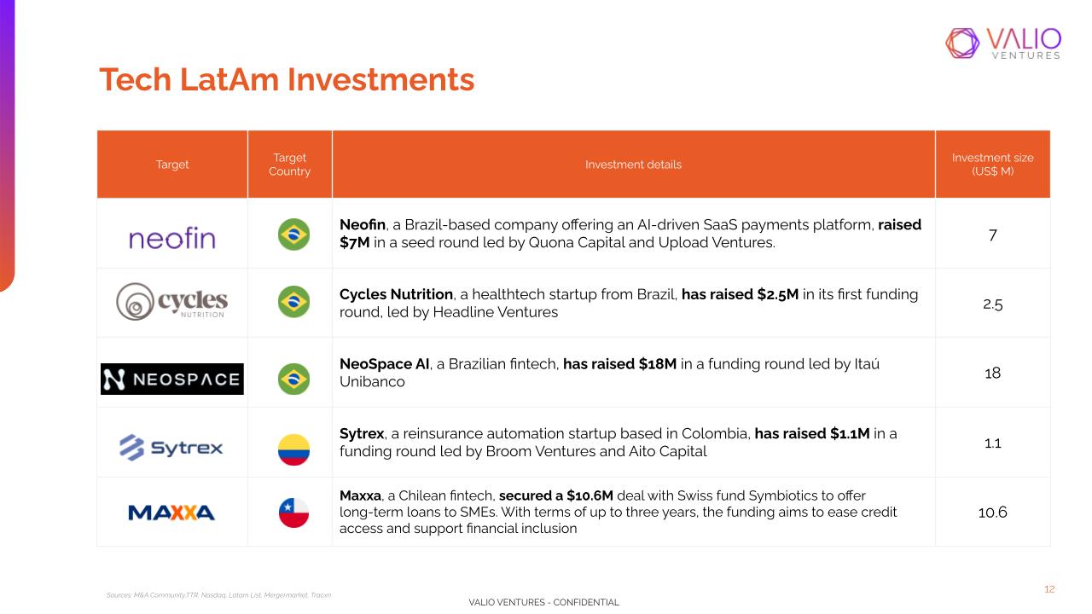Click the Valio Ventures logo
The height and width of the screenshot is (614, 1092).
[x=1003, y=43]
